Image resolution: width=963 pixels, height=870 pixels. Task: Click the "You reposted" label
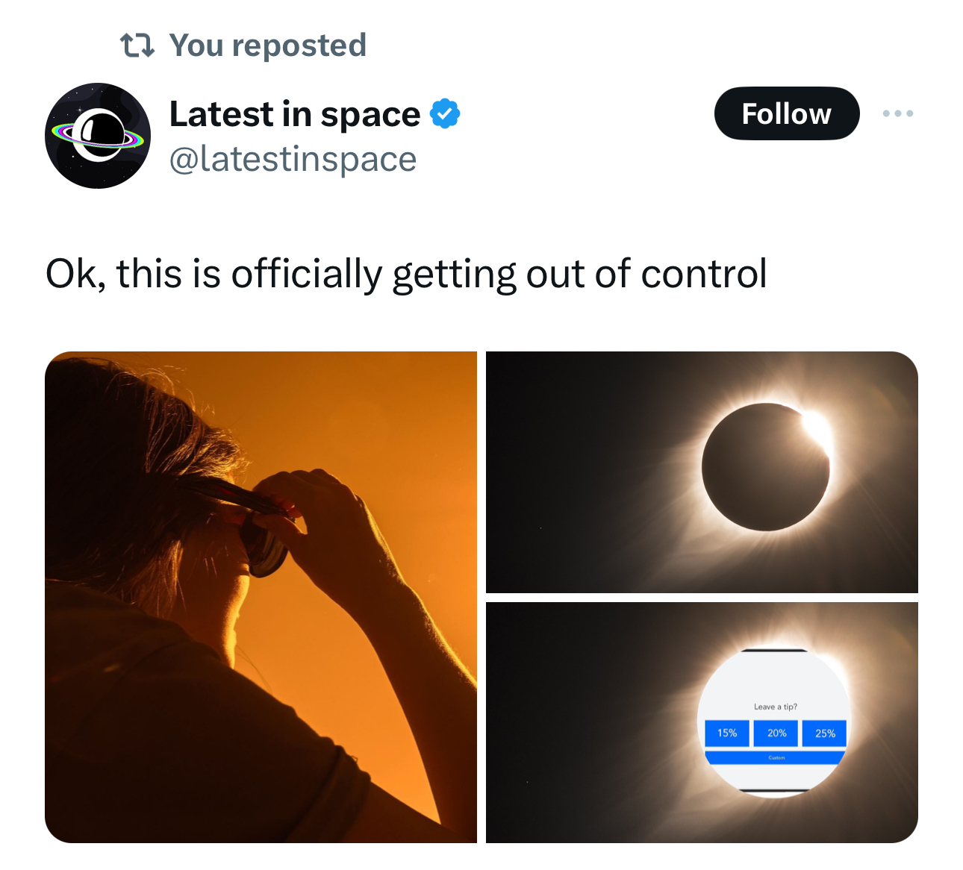267,46
